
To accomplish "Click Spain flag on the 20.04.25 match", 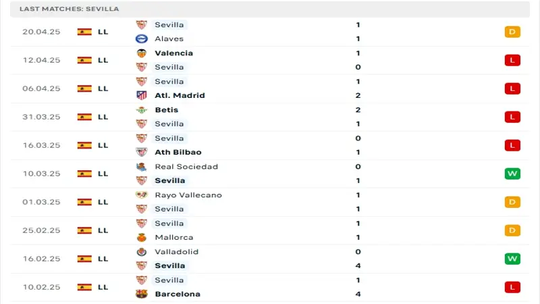I will [84, 32].
